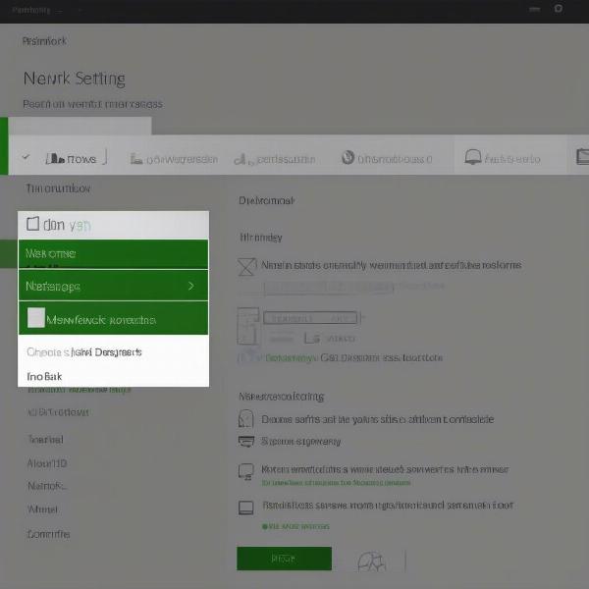Open the 'Toar bal' sidebar item
The height and width of the screenshot is (589, 589).
(x=45, y=439)
